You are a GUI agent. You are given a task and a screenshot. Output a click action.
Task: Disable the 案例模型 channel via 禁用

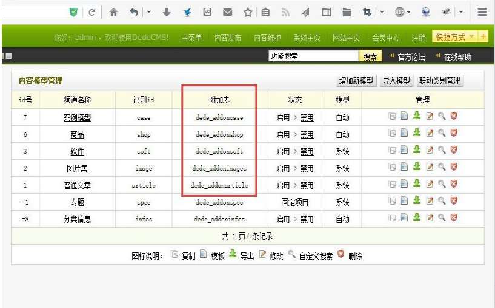(x=307, y=117)
